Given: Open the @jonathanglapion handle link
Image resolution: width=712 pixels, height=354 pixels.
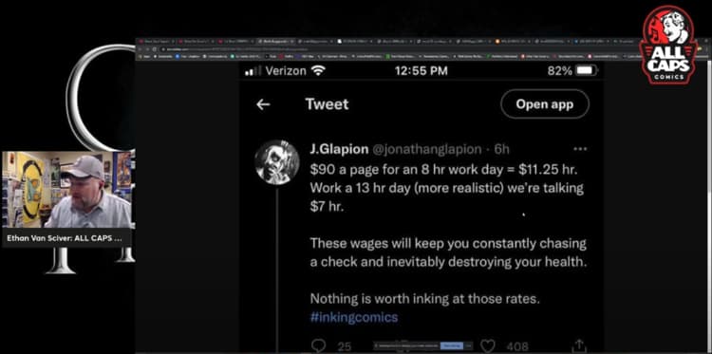Looking at the screenshot, I should point(427,149).
